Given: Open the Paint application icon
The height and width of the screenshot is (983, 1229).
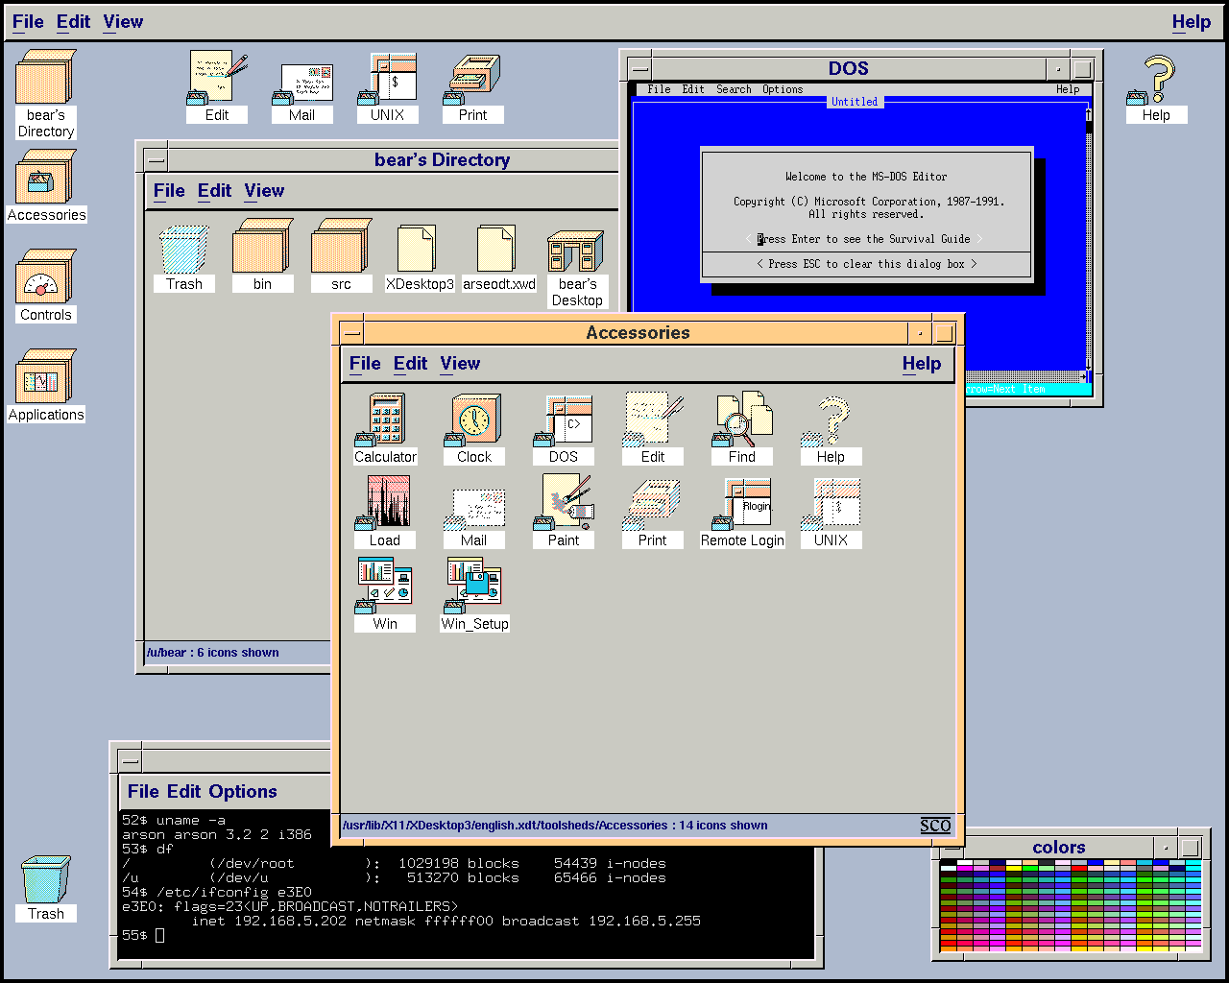Looking at the screenshot, I should pos(564,504).
